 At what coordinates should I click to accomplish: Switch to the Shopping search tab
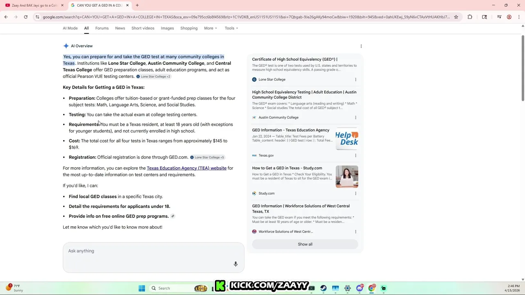189,28
